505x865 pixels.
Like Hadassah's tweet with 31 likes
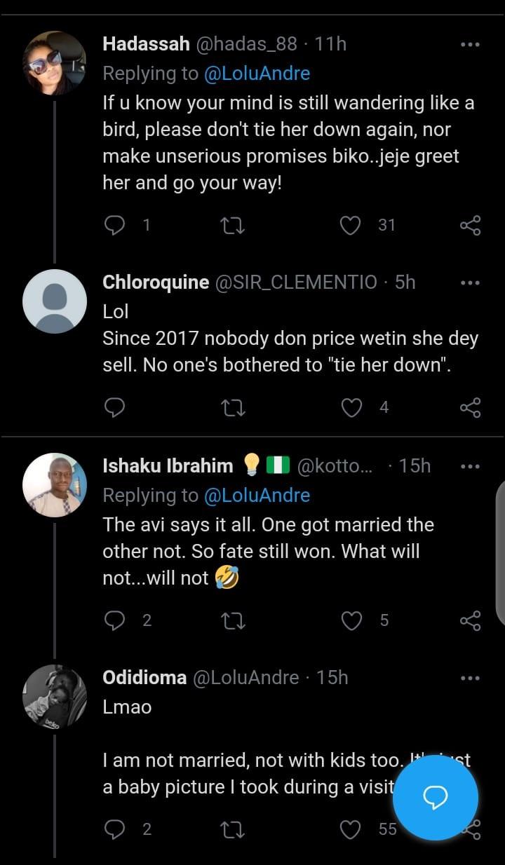click(x=350, y=225)
